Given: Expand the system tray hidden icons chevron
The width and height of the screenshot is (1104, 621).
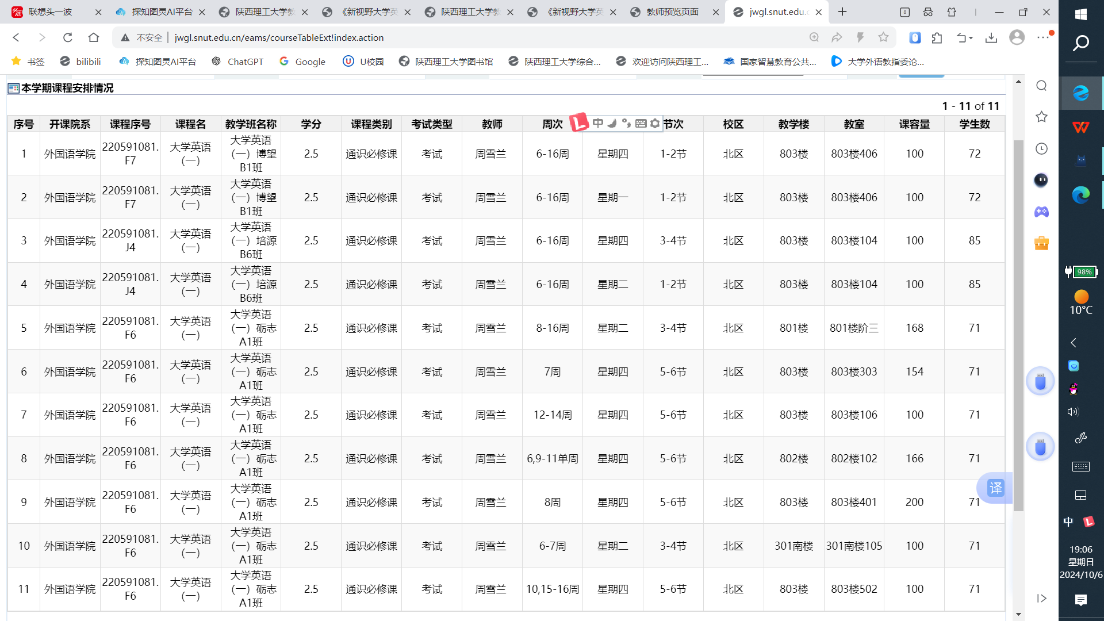Looking at the screenshot, I should (x=1073, y=343).
